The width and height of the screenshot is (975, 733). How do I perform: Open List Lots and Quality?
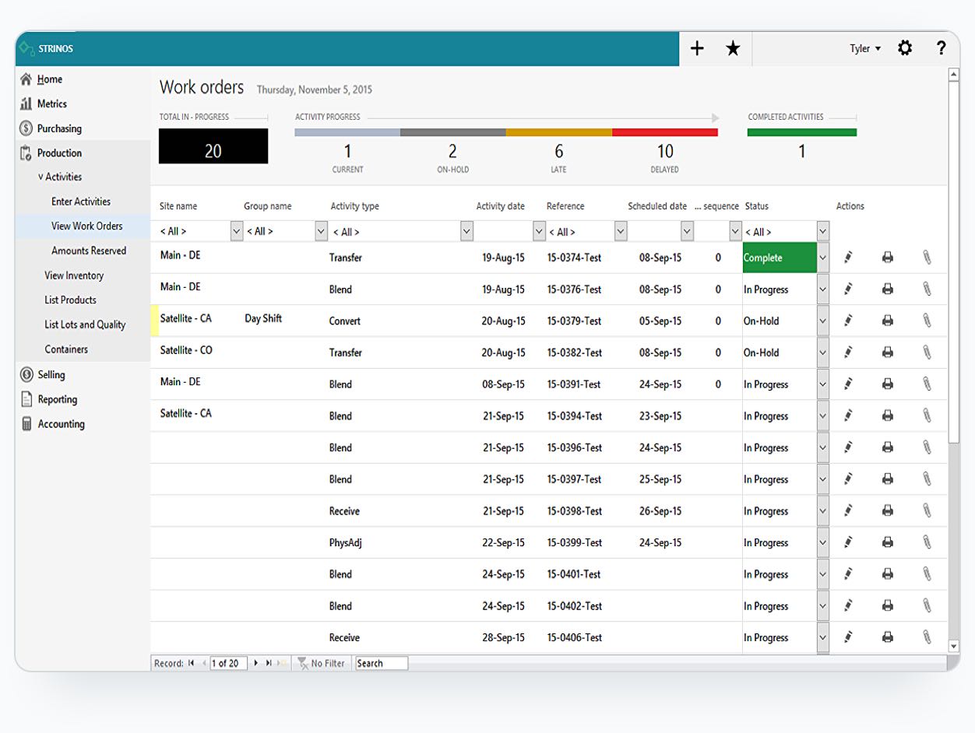85,324
